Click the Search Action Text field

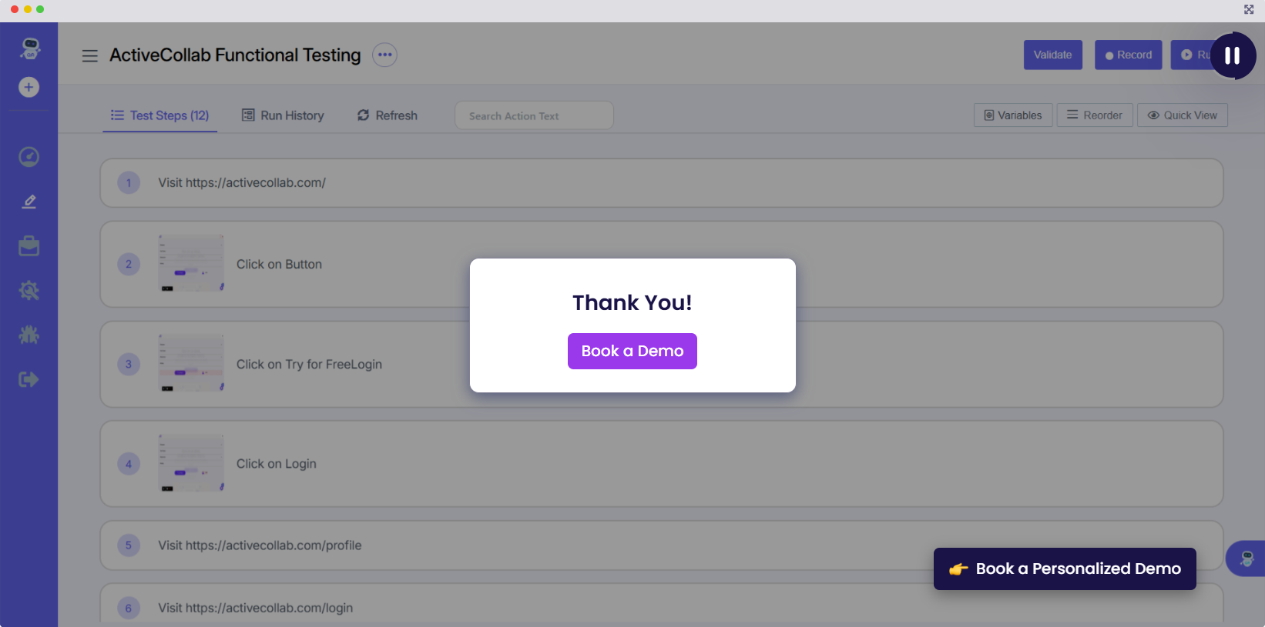pos(534,116)
